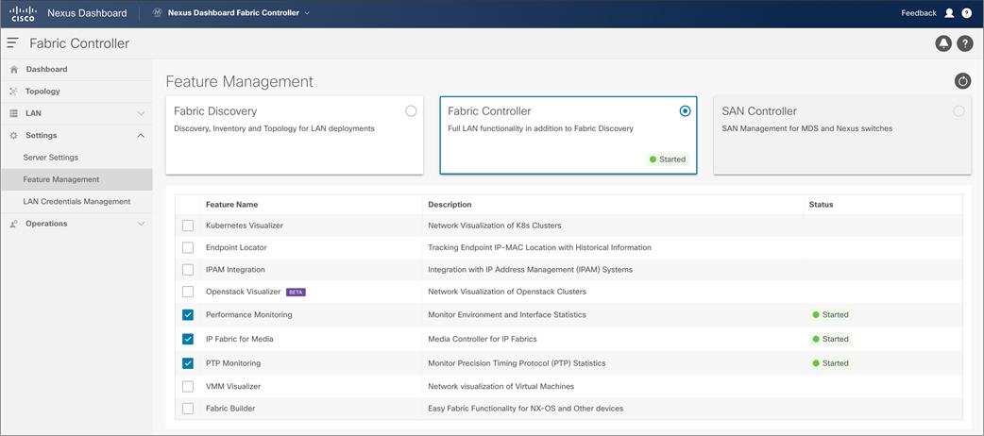This screenshot has width=984, height=436.
Task: Click the Settings gear icon
Action: pyautogui.click(x=14, y=136)
